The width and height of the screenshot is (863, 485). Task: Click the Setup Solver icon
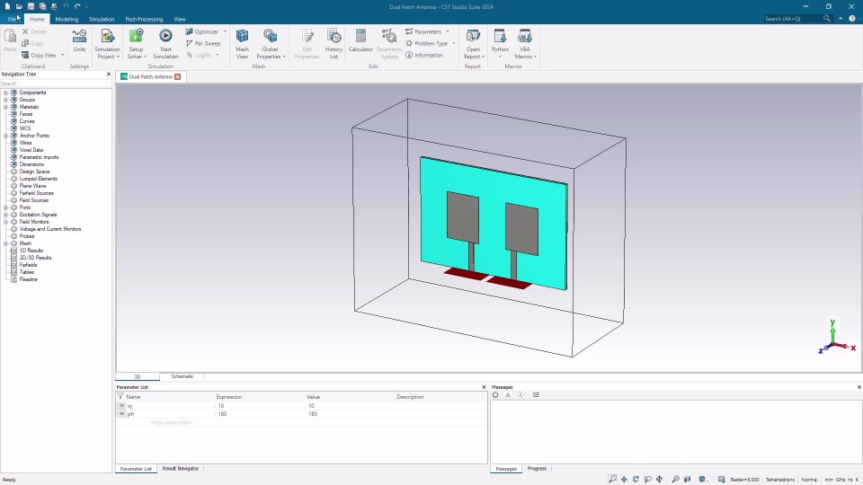pos(136,36)
